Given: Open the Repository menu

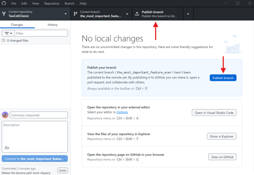Looking at the screenshot, I should coord(52,3).
